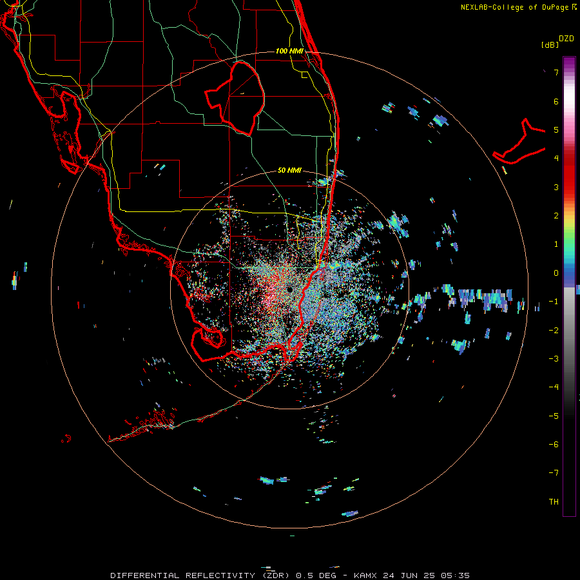Click the 1 value on the dB scale
Image resolution: width=580 pixels, height=580 pixels.
click(556, 244)
